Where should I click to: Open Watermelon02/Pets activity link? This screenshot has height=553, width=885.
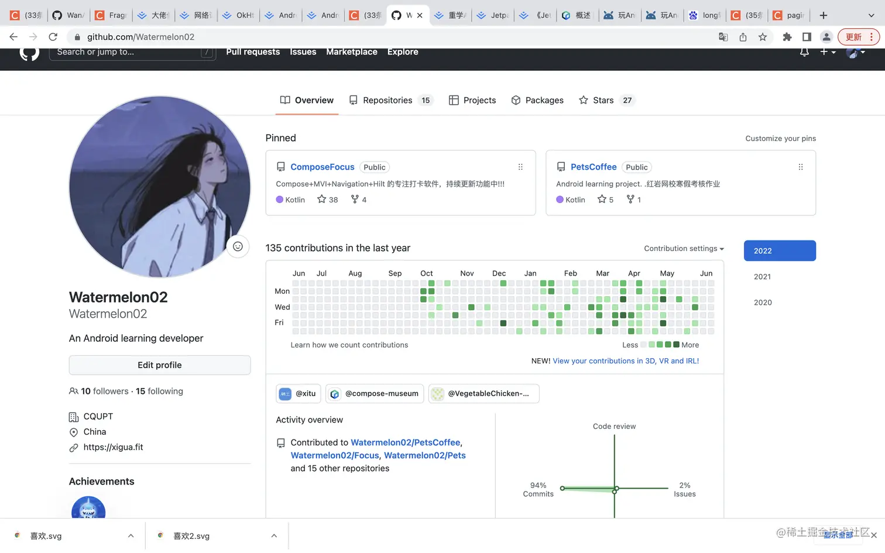425,455
